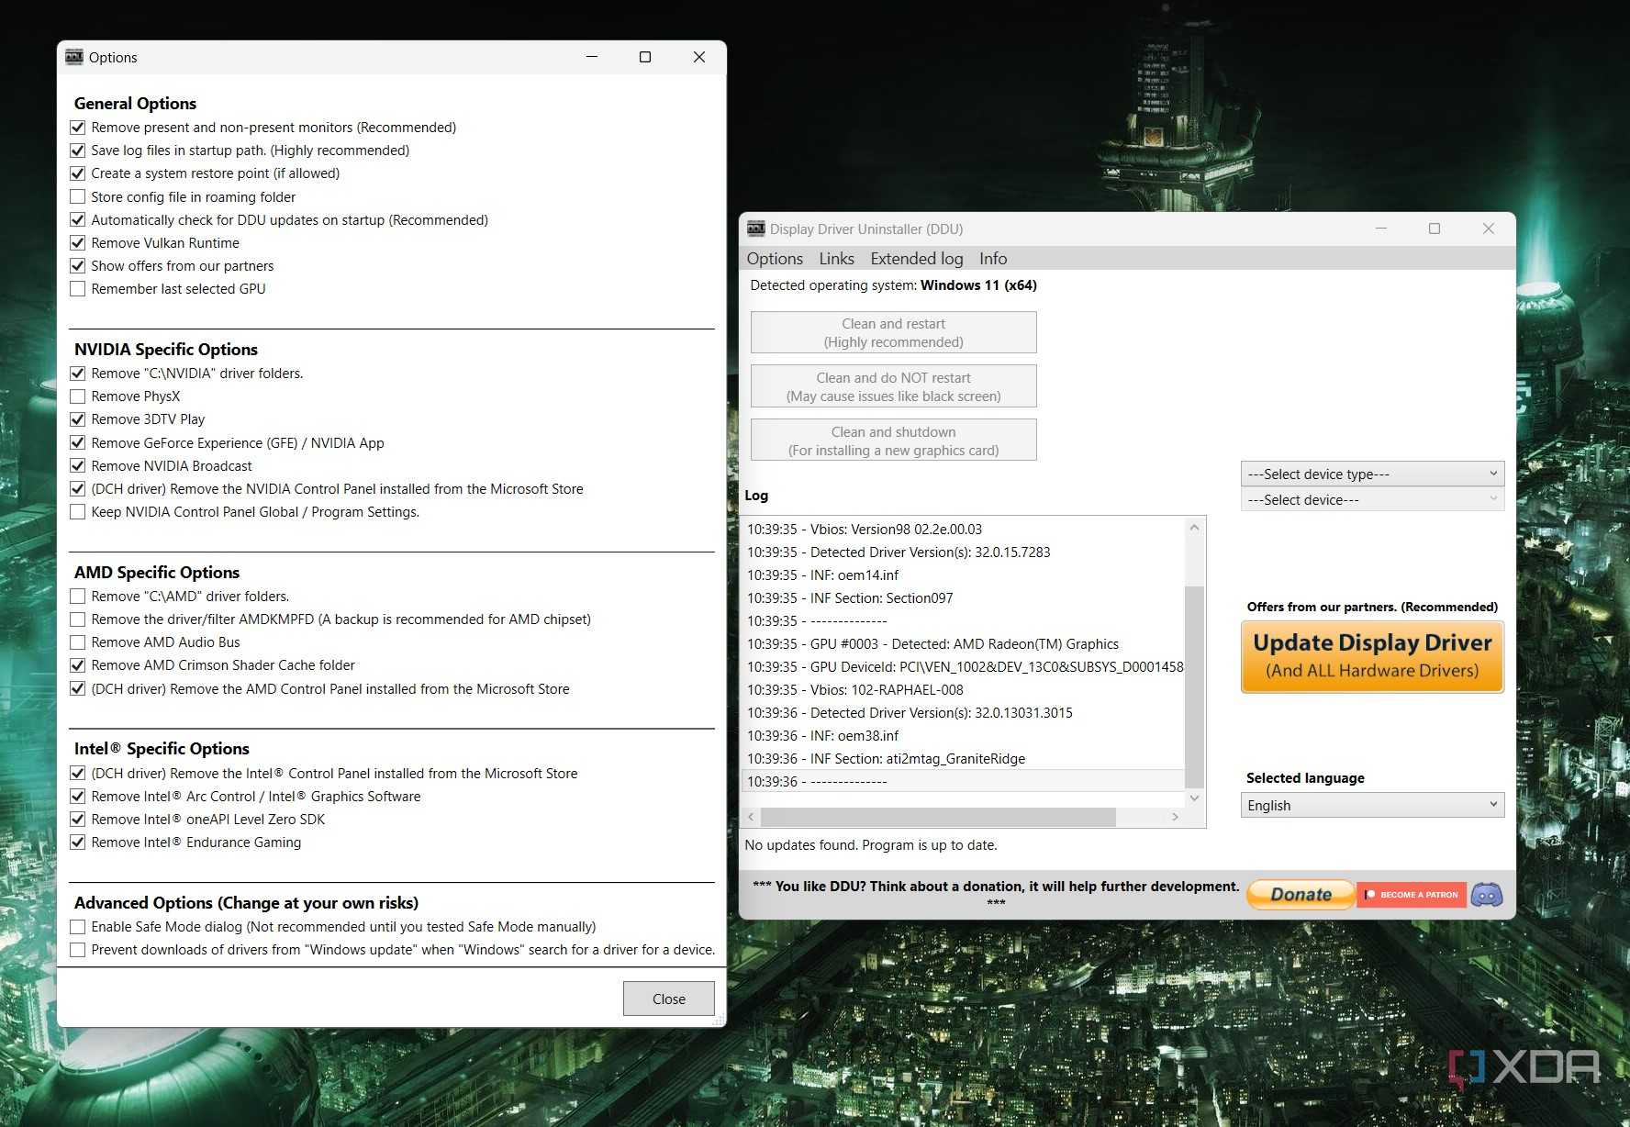Select log line Vbios: Version98 02.2e.00.03
Viewport: 1630px width, 1127px height.
coord(963,530)
